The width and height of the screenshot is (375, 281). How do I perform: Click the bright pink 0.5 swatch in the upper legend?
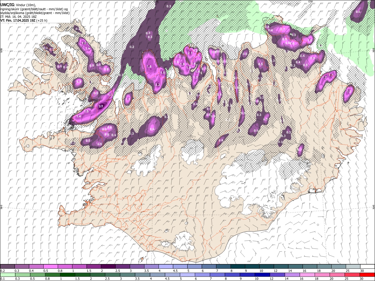click(50, 267)
